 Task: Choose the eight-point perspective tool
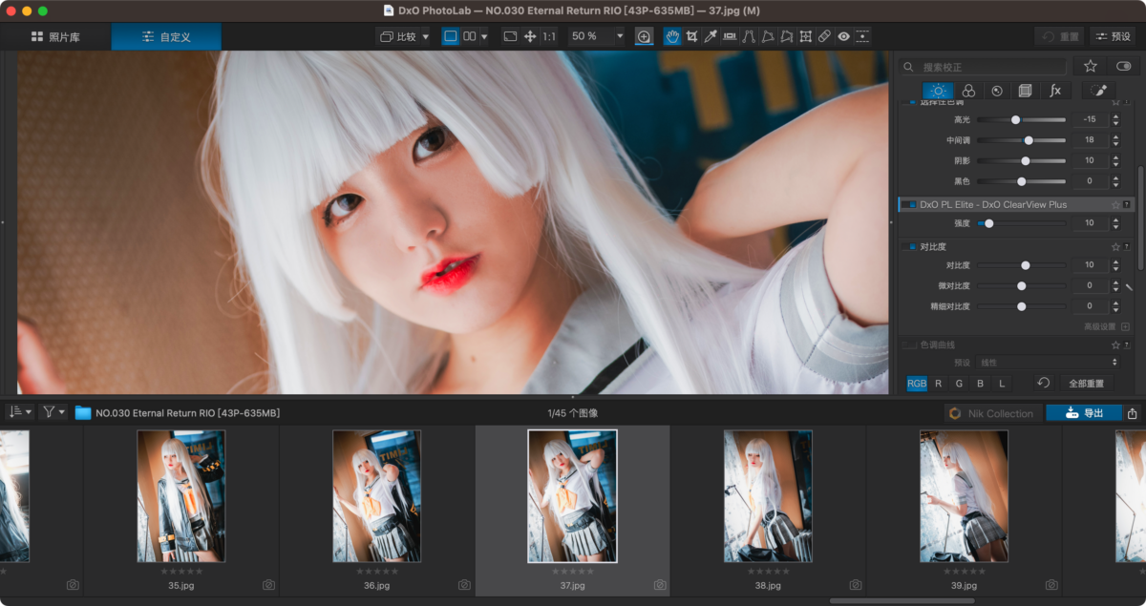(x=806, y=36)
